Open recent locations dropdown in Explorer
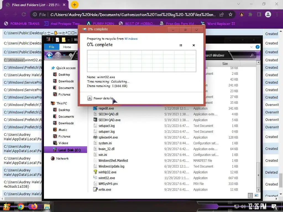 64,55
